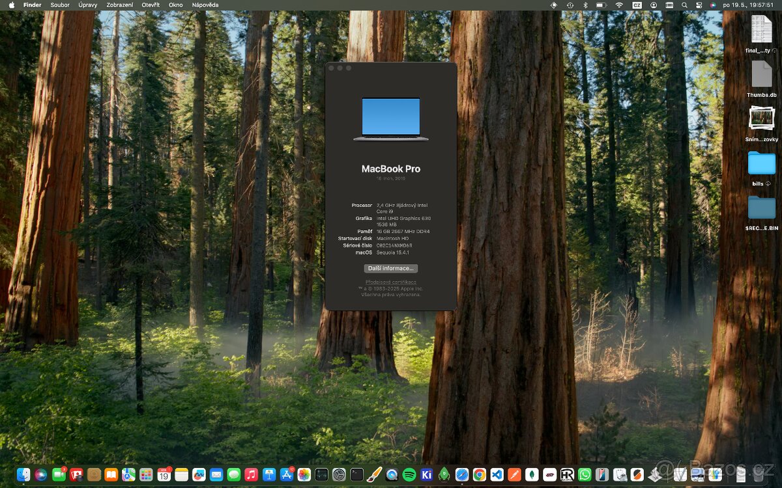Click the MacBook Pro laptop image
782x488 pixels.
tap(391, 119)
